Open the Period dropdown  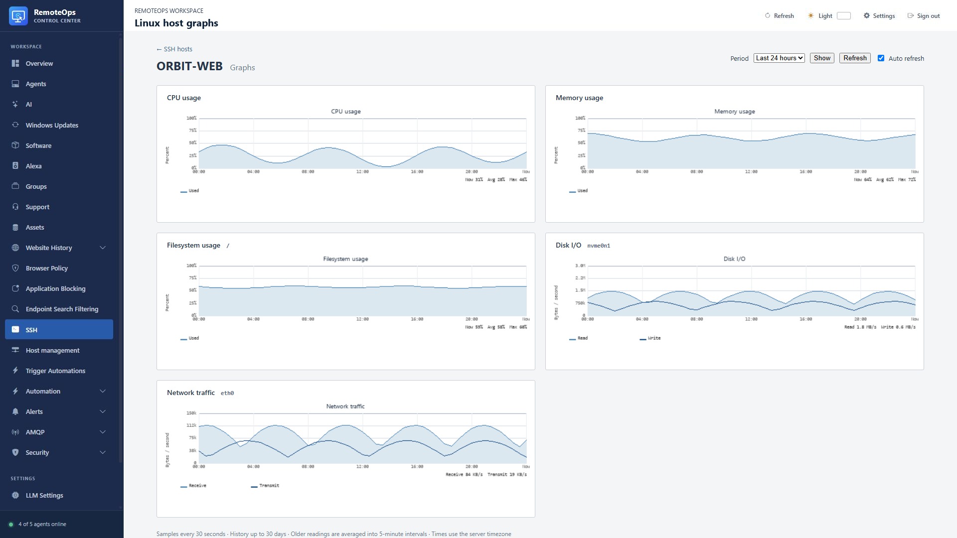[779, 58]
